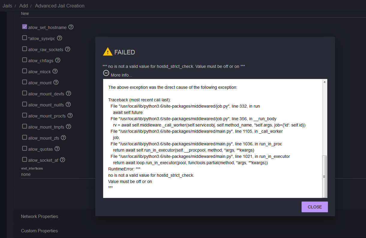
Task: Click 'Value must be off or on' line
Action: coord(130,181)
